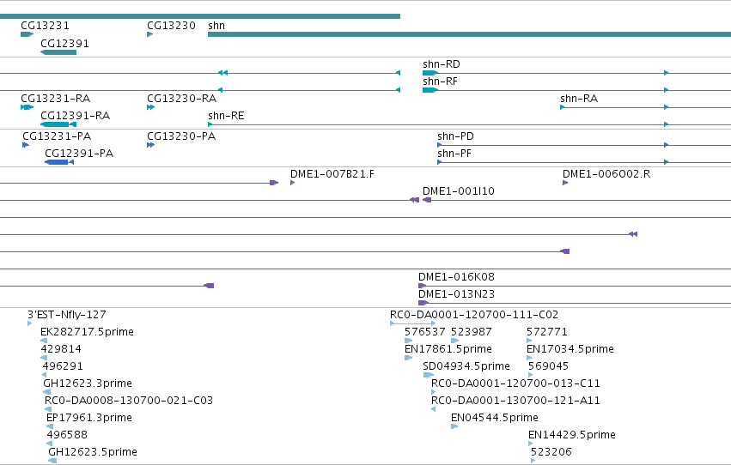Click the EN17861.5prime EST label
731x465 pixels.
[448, 349]
